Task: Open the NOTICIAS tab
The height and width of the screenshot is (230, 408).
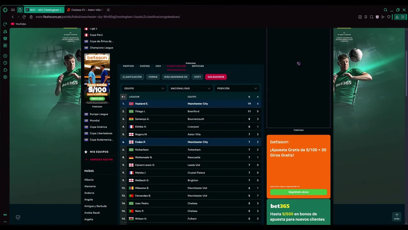Action: click(x=198, y=66)
